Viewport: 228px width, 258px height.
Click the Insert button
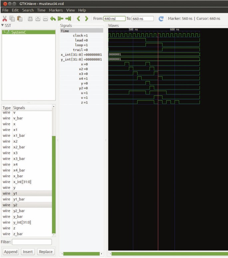tap(28, 252)
